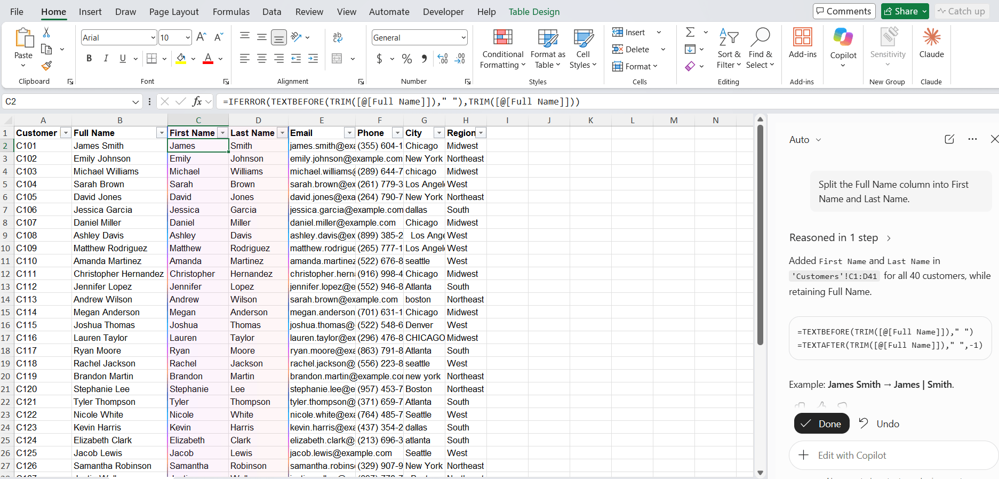Click the Insert Function fx icon
Image resolution: width=999 pixels, height=479 pixels.
197,101
